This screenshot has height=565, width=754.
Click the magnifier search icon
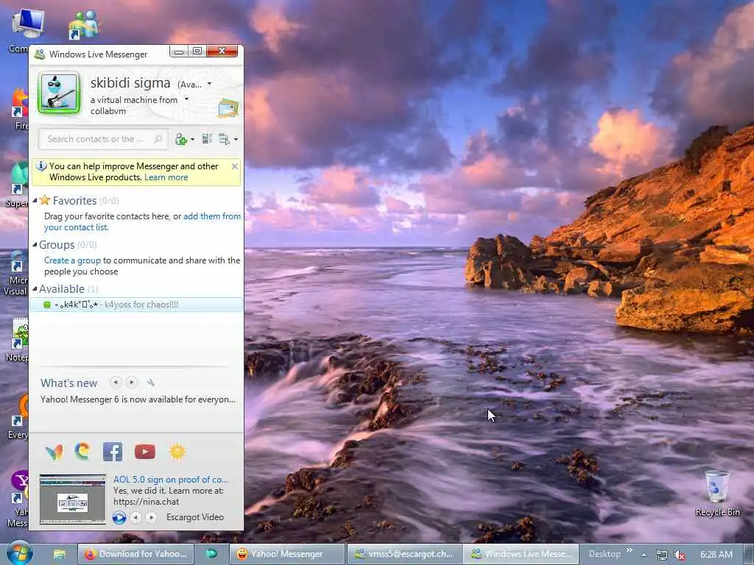(158, 139)
